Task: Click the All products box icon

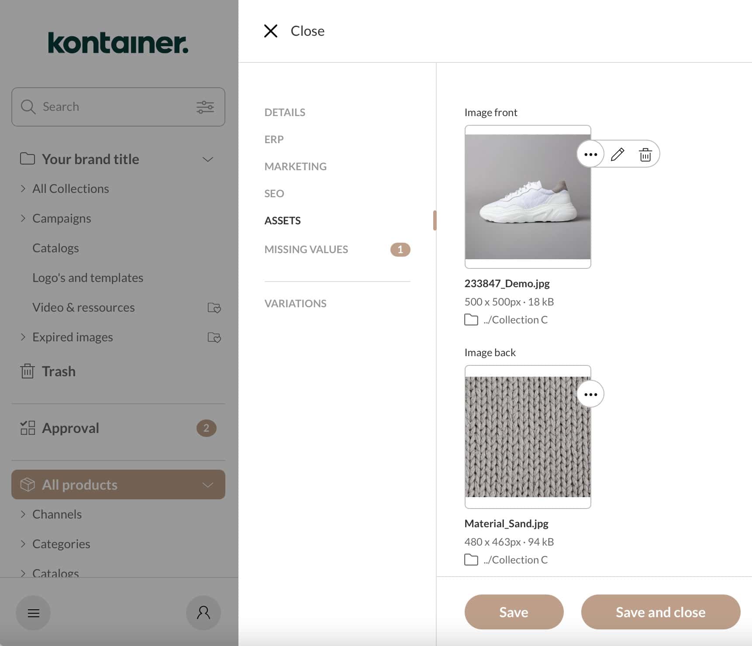Action: [28, 484]
